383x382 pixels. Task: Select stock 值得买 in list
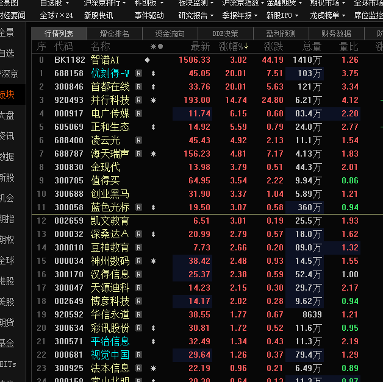[x=106, y=181]
